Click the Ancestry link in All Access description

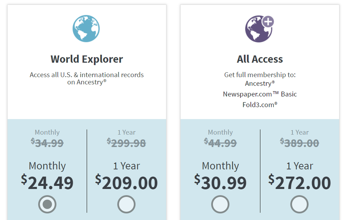pos(259,83)
